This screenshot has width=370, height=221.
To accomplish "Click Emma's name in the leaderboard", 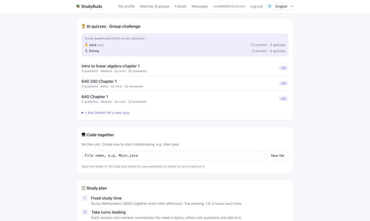I will (x=94, y=51).
